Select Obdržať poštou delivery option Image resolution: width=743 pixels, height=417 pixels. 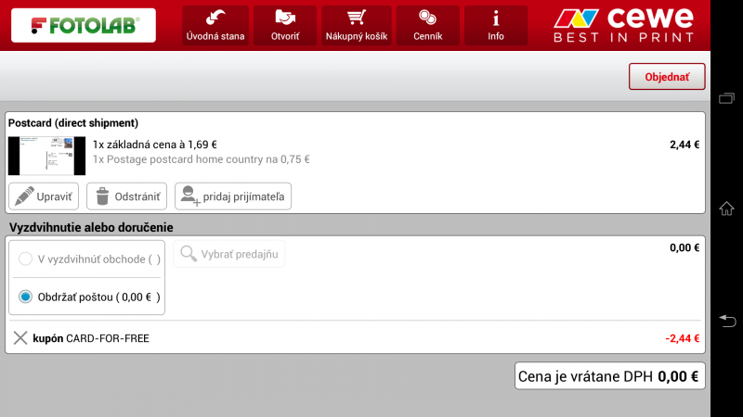point(27,297)
